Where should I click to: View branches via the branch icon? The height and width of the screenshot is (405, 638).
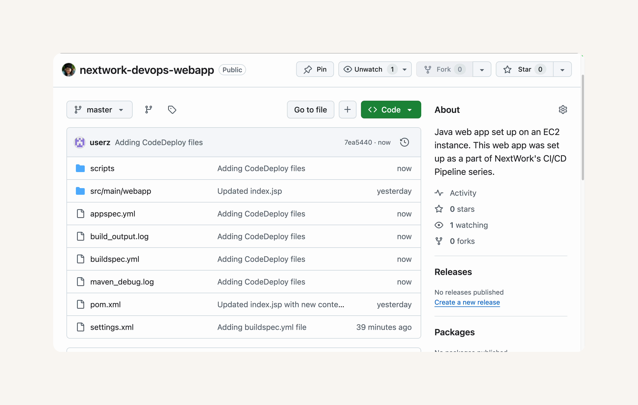[149, 110]
